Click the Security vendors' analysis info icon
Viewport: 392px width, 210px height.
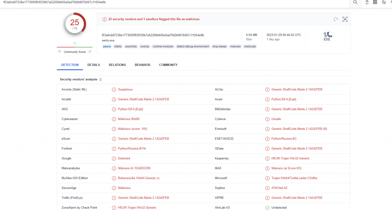[101, 80]
